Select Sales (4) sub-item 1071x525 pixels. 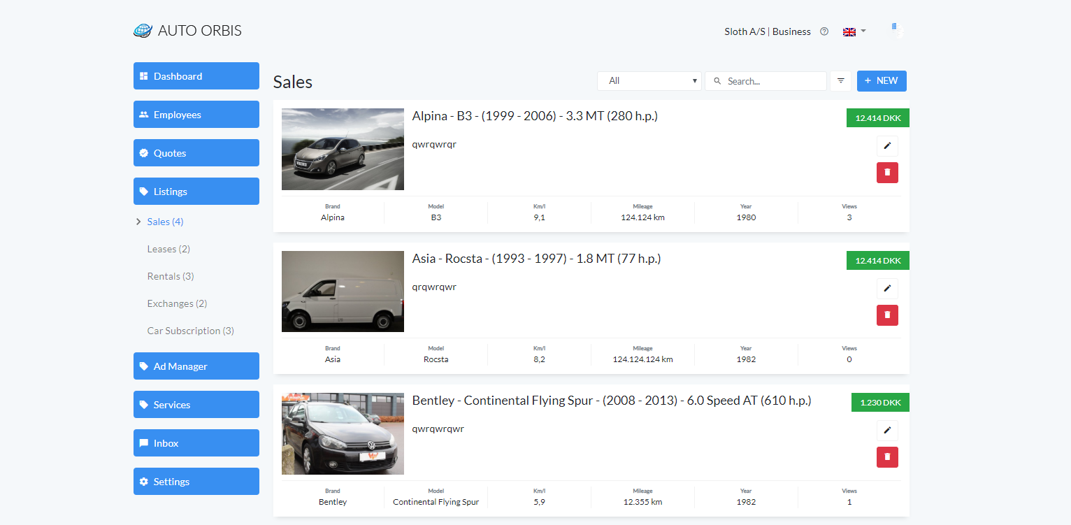tap(166, 222)
